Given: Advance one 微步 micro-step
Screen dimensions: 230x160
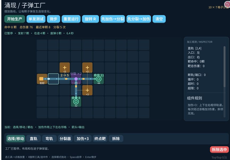Looking at the screenshot, I should (x=53, y=19).
